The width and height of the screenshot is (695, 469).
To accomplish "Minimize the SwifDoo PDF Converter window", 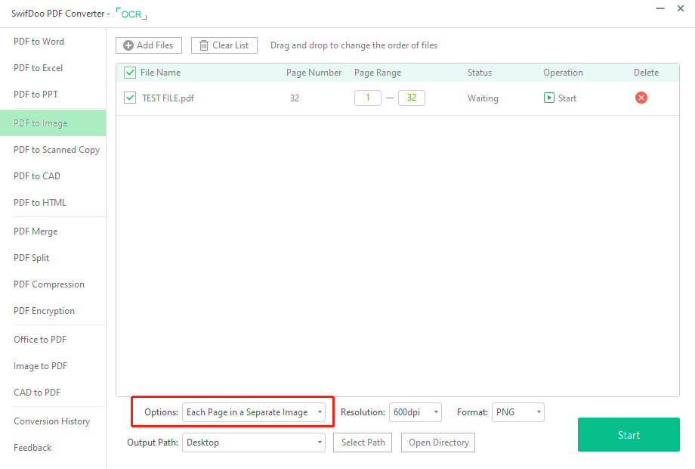I will coord(660,8).
